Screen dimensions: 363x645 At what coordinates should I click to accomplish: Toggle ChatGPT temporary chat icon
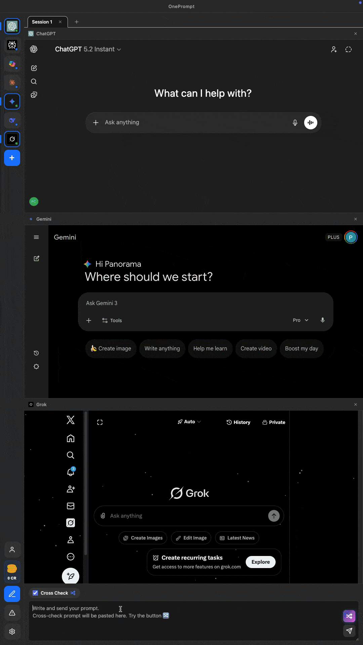(x=349, y=49)
